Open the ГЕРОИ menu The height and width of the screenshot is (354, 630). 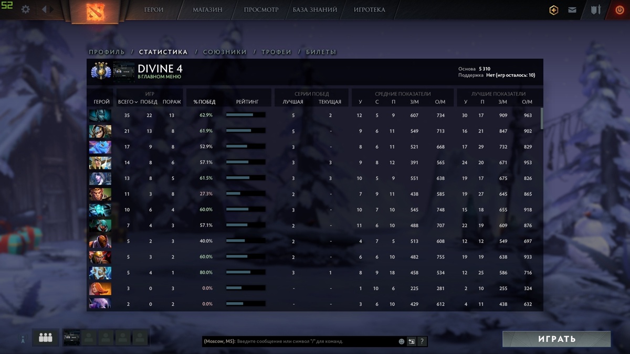tap(154, 10)
